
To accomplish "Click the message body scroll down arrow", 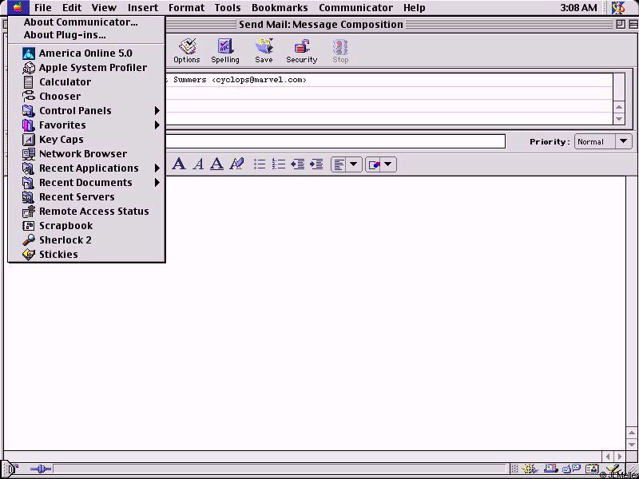I will pos(632,445).
